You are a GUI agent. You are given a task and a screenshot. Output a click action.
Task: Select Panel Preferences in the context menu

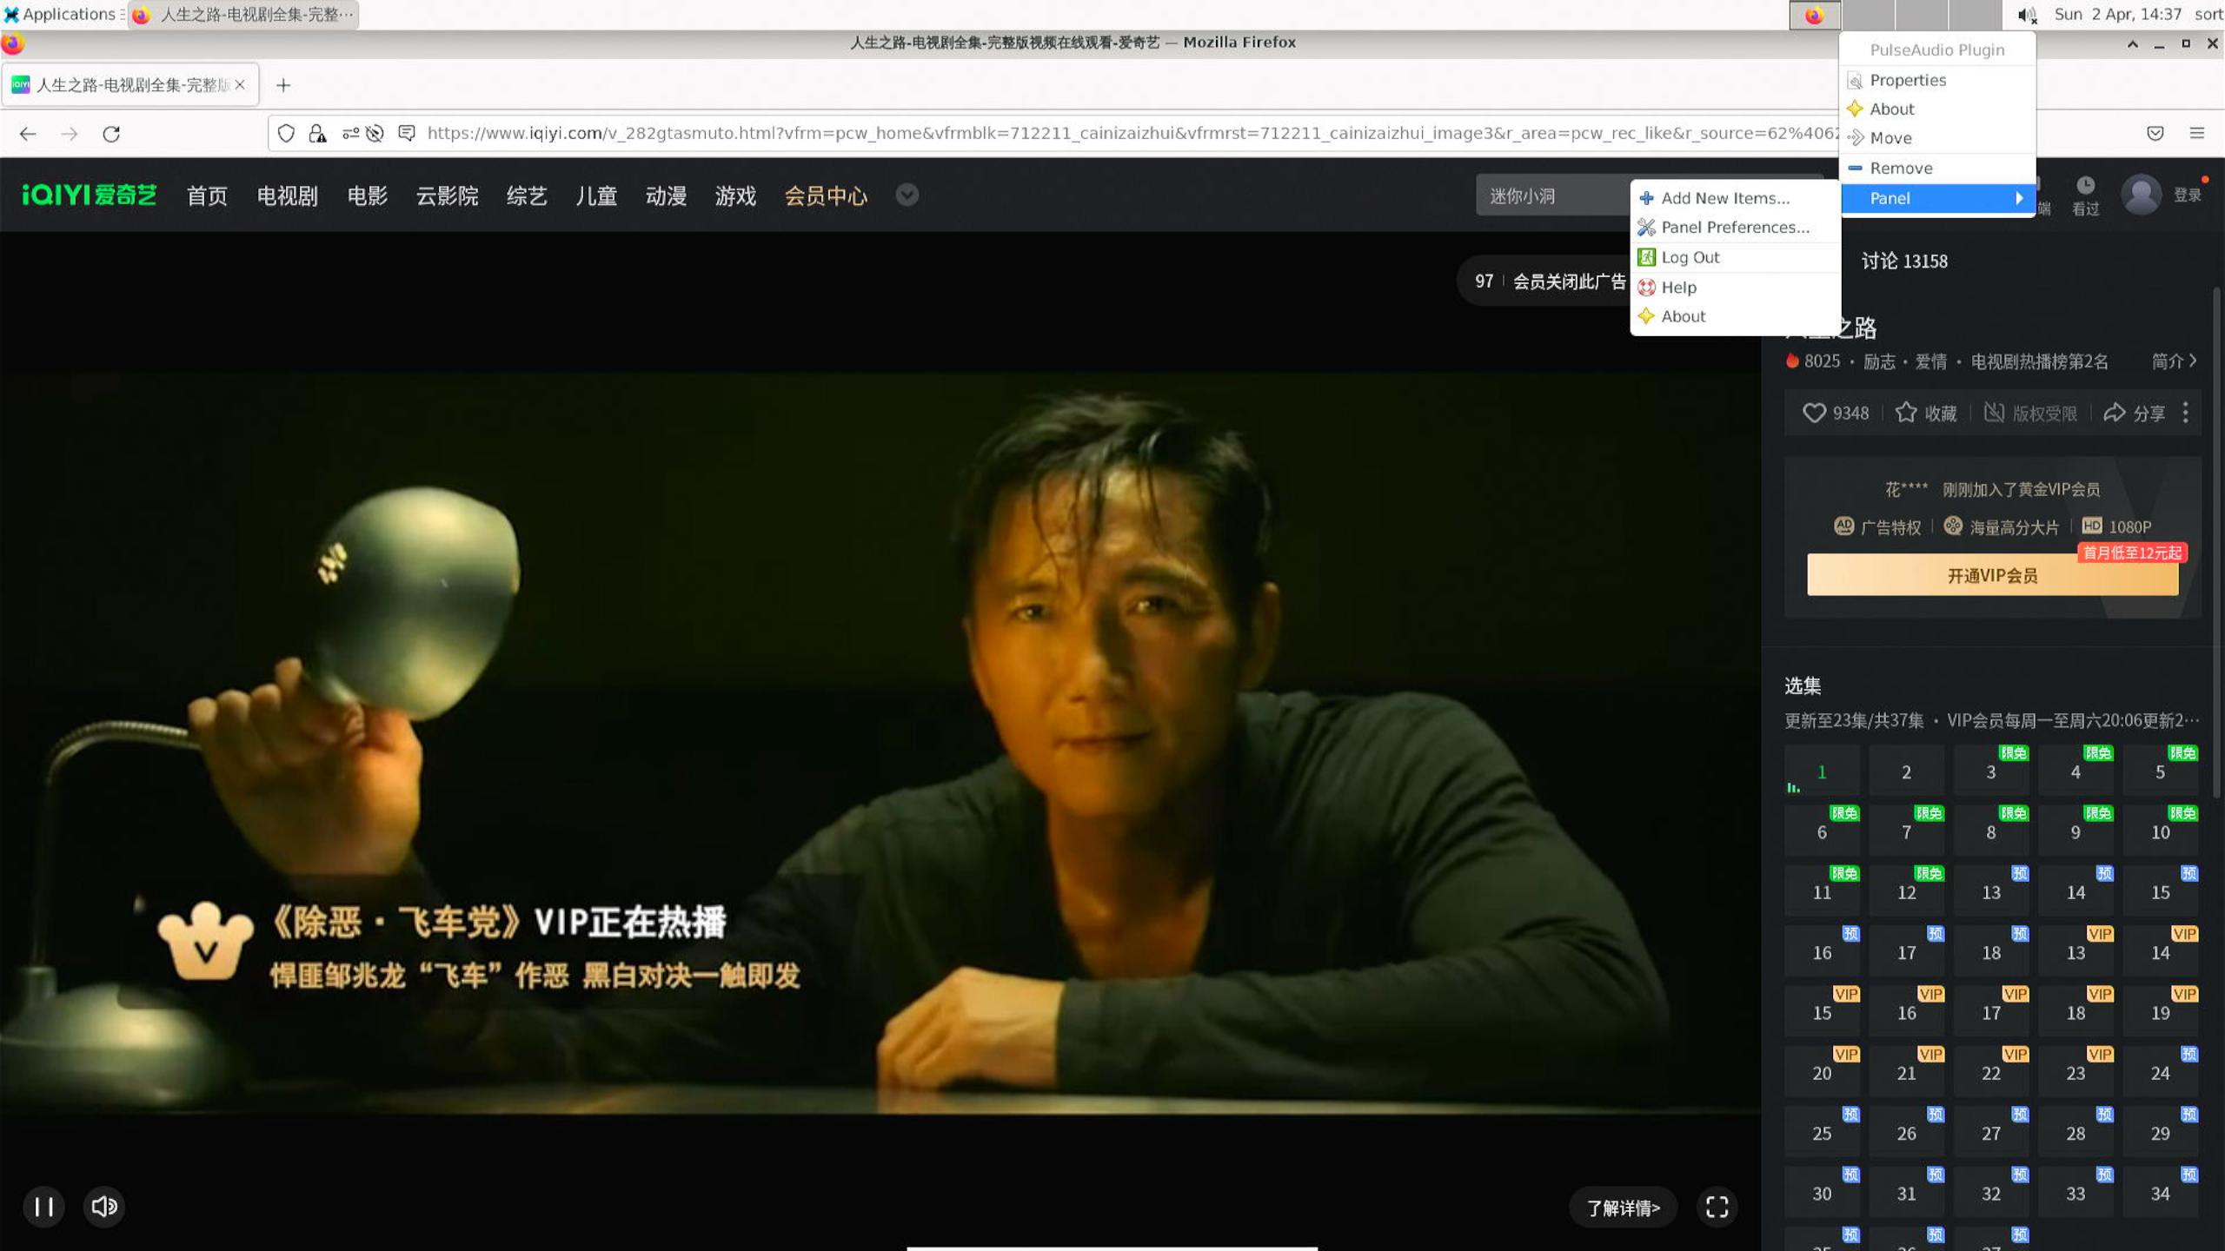pyautogui.click(x=1735, y=227)
